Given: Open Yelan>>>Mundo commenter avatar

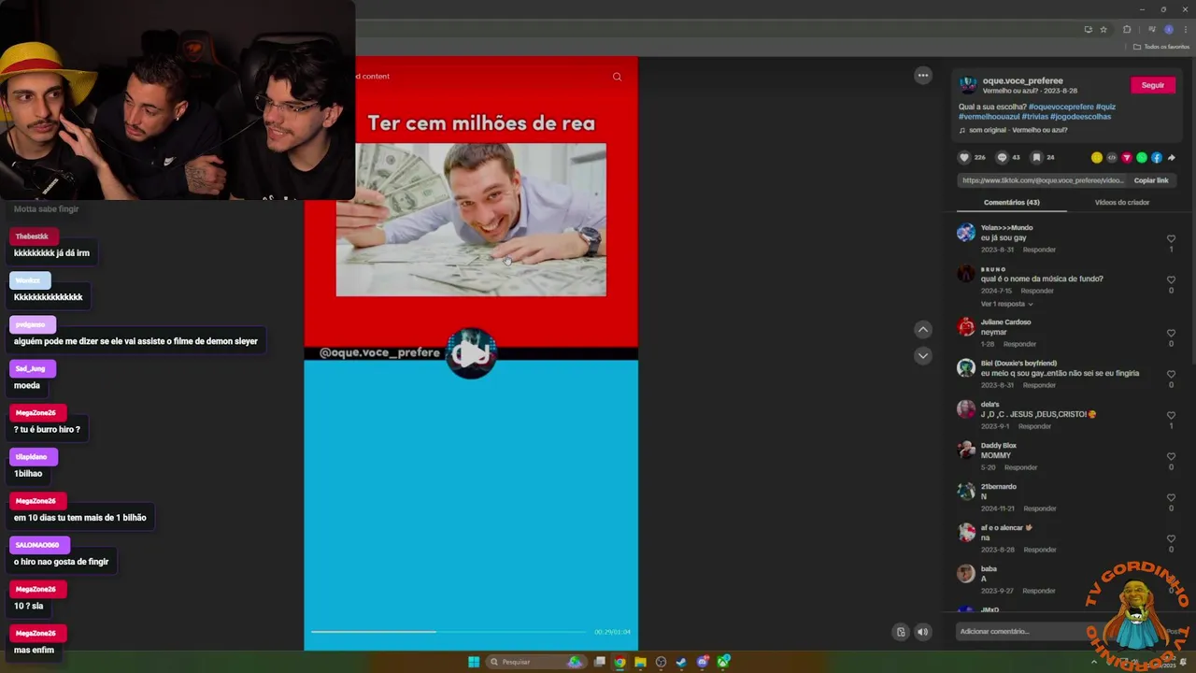Looking at the screenshot, I should coord(966,233).
